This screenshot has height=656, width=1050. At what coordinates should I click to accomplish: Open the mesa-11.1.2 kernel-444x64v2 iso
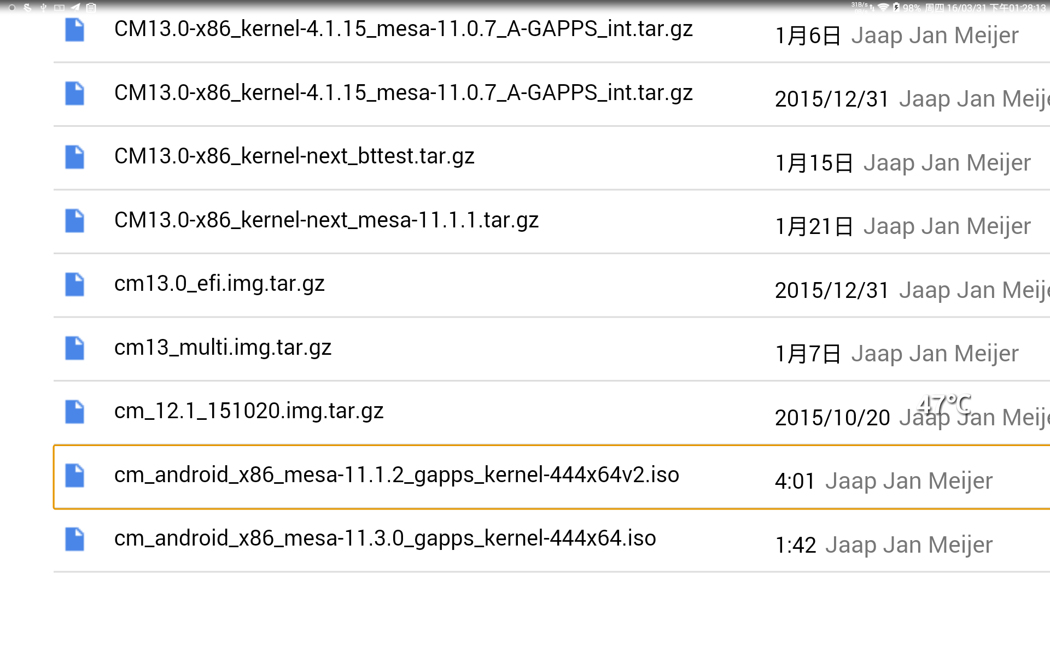click(x=396, y=475)
